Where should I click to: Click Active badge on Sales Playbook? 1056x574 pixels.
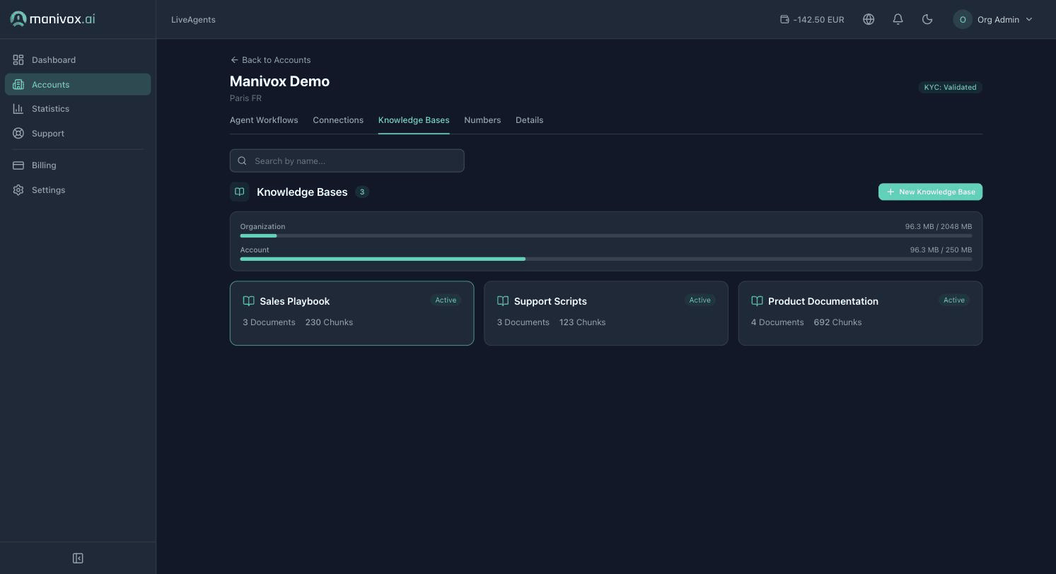pyautogui.click(x=446, y=300)
